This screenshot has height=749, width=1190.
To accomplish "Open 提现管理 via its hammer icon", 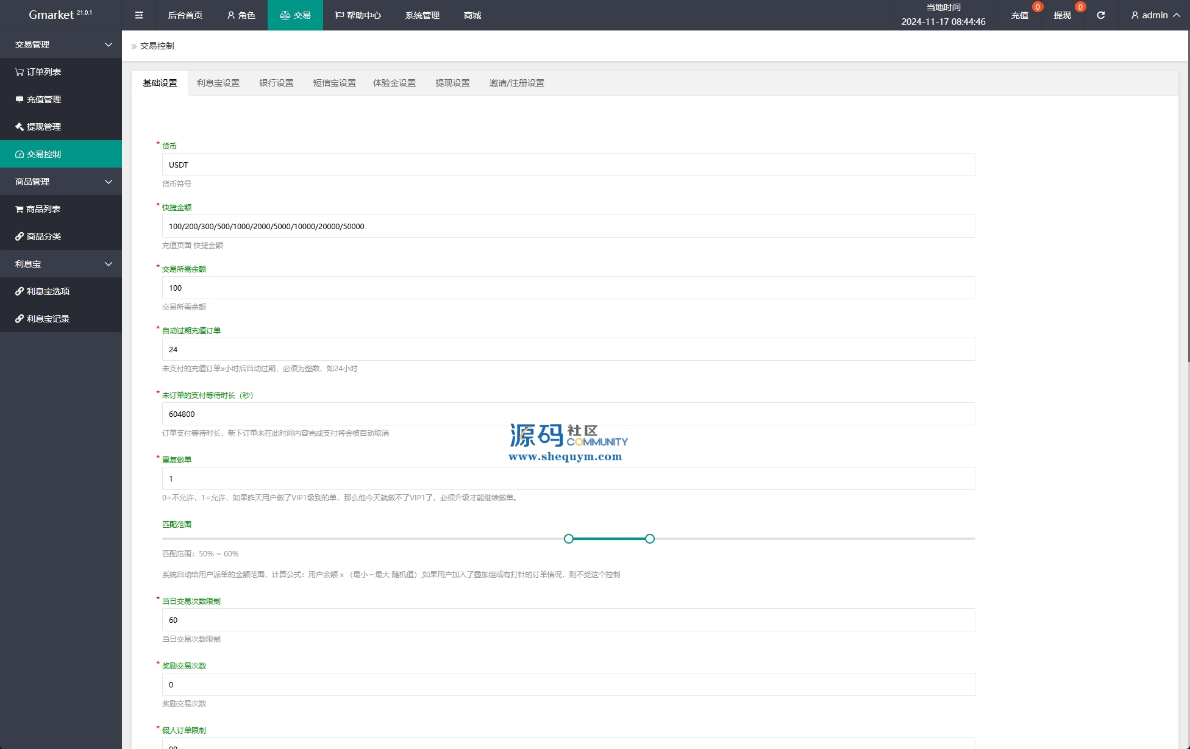I will pyautogui.click(x=20, y=127).
